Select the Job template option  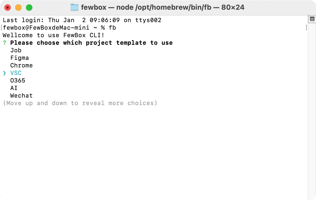coord(16,50)
